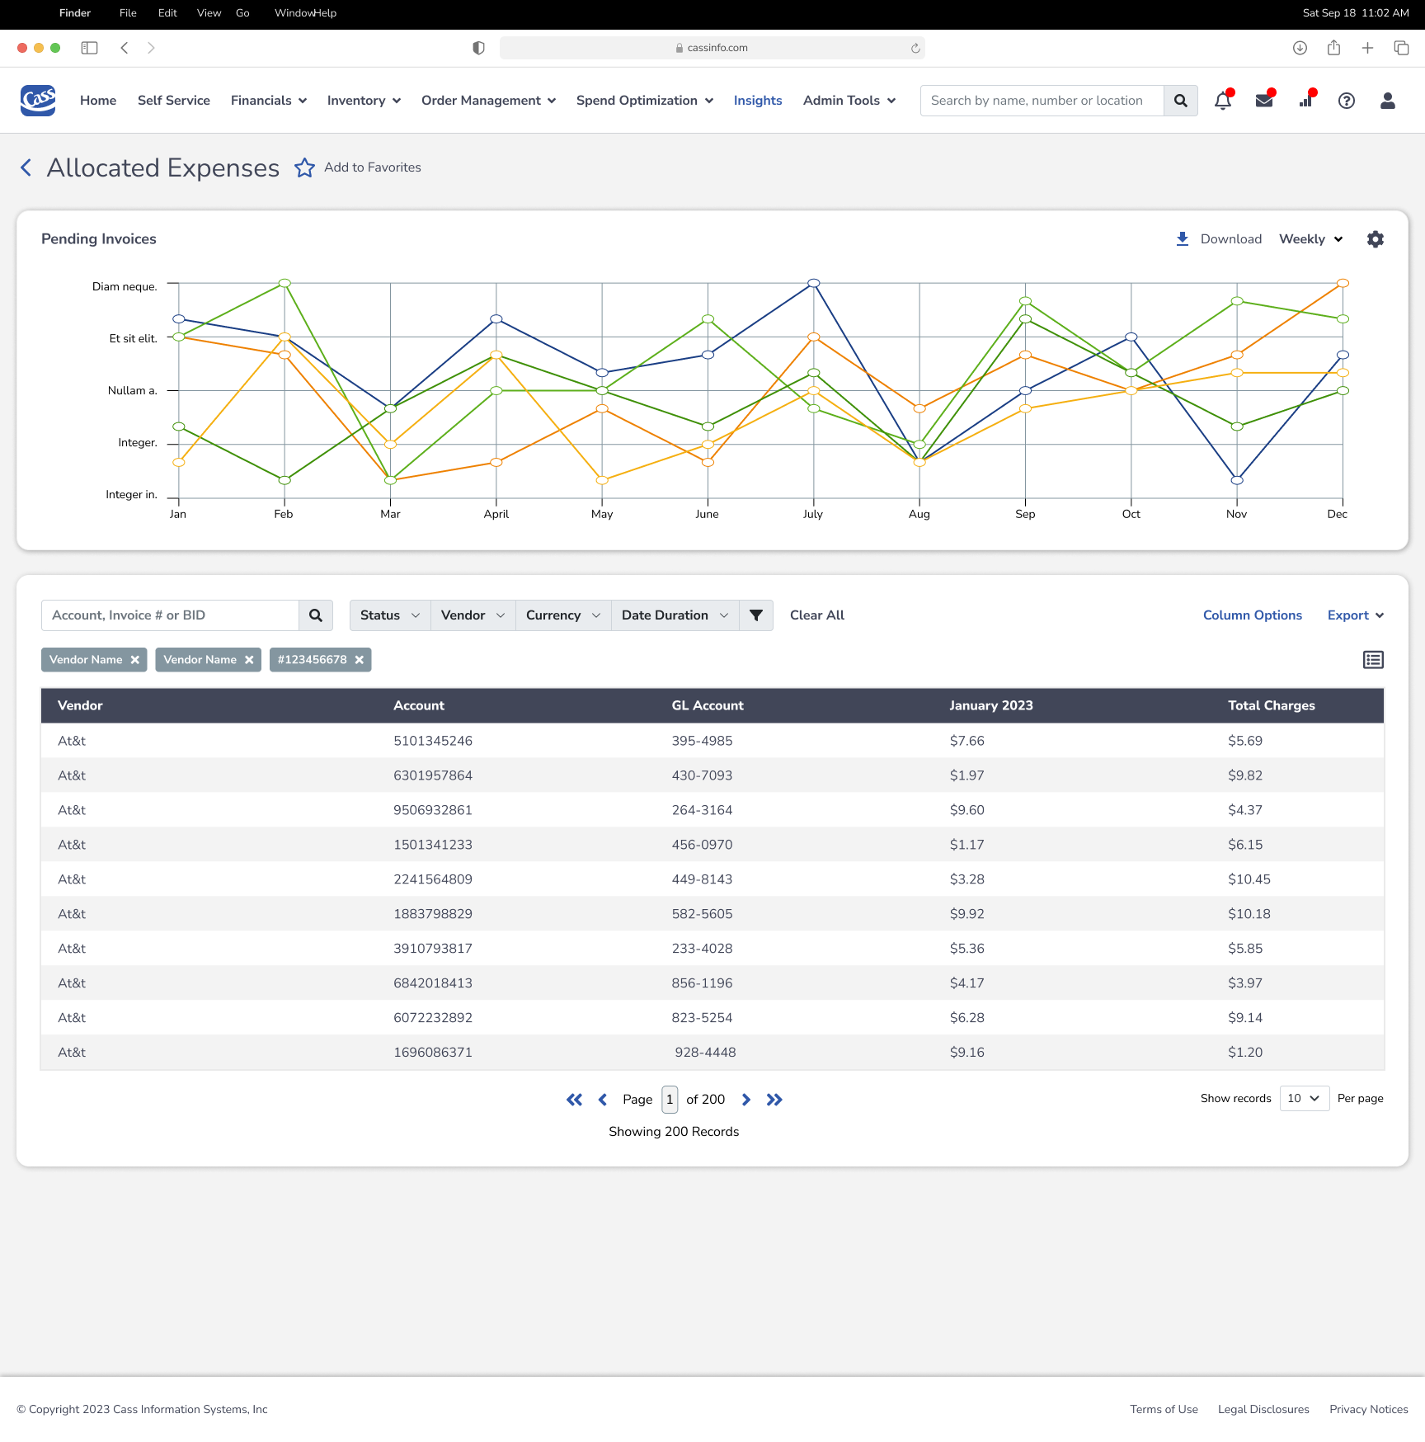Remove the first Vendor Name chip
1425x1442 pixels.
[135, 660]
